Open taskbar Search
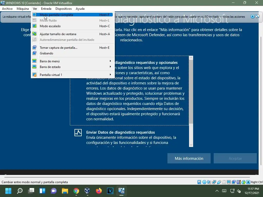This screenshot has height=197, width=263. [20, 191]
